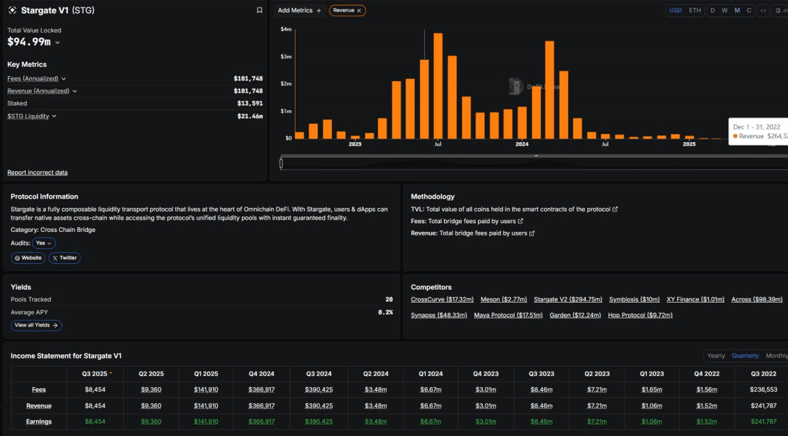Open competitor CrossCurve ($17.32m)

pyautogui.click(x=442, y=299)
